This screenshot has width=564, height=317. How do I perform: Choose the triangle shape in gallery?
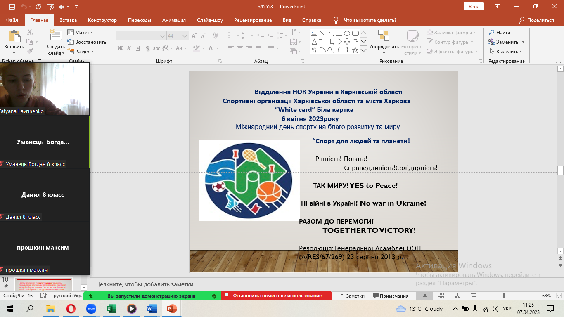[314, 42]
